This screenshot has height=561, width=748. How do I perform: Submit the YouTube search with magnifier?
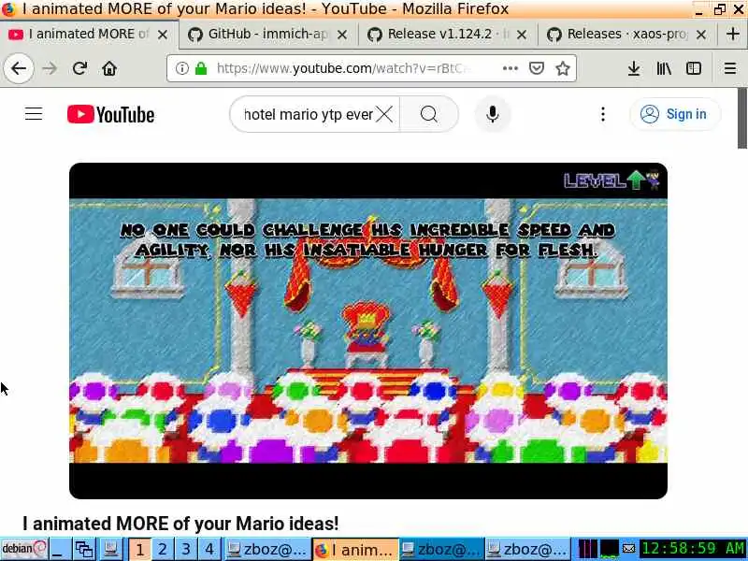click(x=429, y=114)
